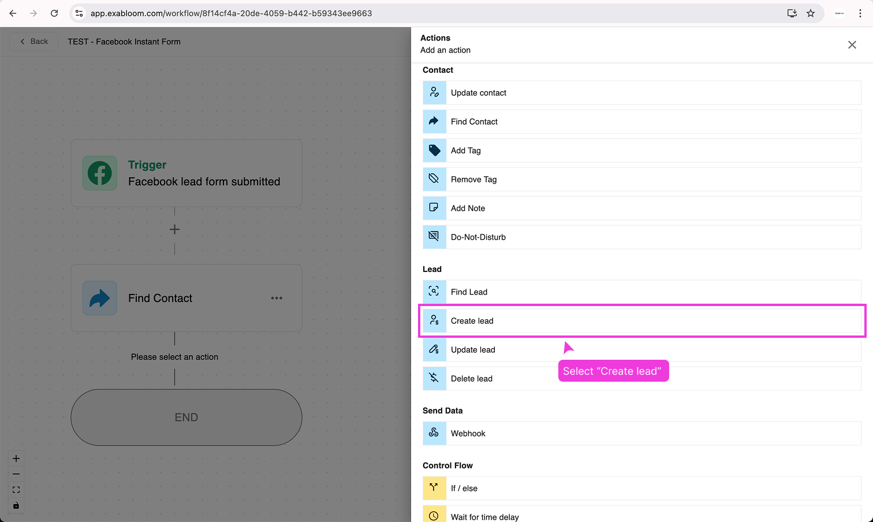Click the Do-Not-Disturb icon

pyautogui.click(x=434, y=237)
